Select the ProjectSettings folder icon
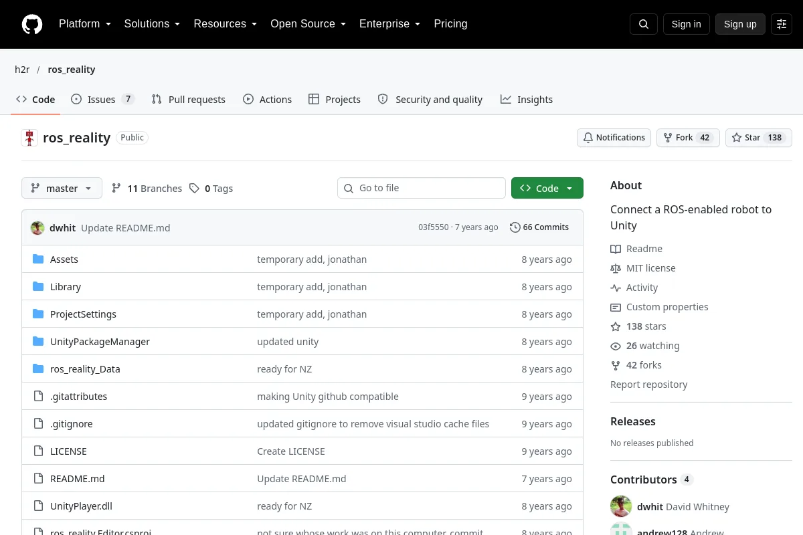The image size is (803, 535). [38, 314]
